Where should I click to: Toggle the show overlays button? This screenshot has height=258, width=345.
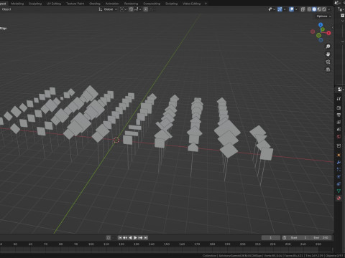(x=291, y=9)
